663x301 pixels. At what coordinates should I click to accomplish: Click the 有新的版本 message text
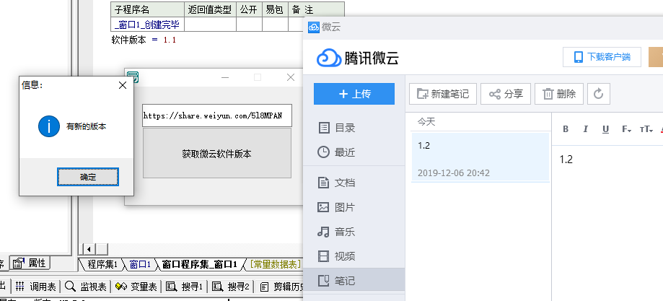[87, 126]
